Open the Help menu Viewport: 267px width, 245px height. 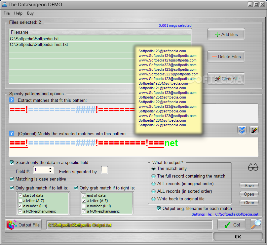point(18,13)
